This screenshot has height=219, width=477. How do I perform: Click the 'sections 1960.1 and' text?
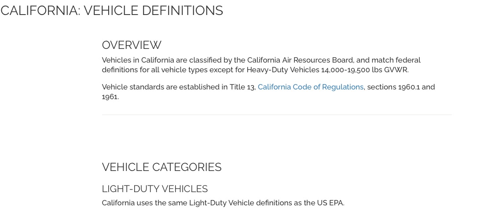click(x=401, y=87)
